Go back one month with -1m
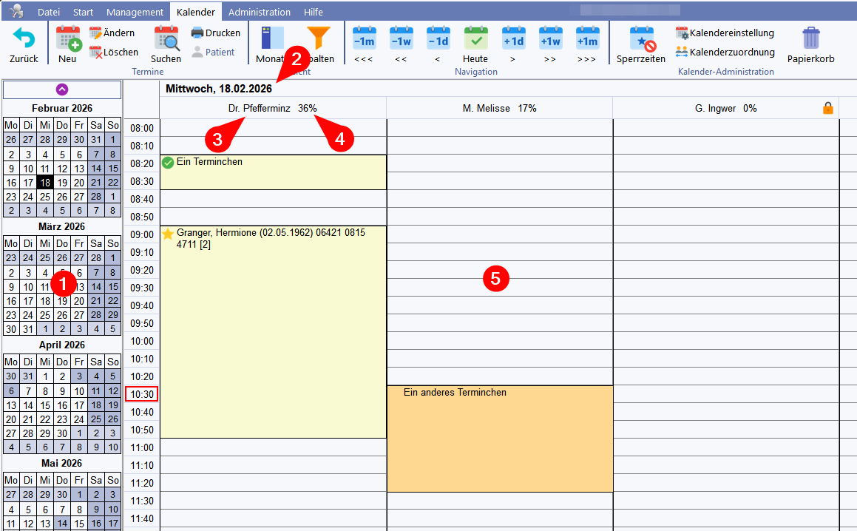 364,38
